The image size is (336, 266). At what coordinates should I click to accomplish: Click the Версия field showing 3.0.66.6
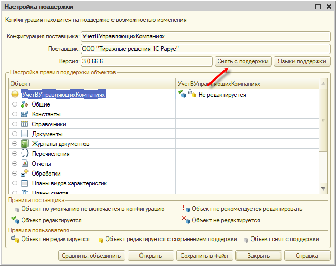tap(147, 61)
